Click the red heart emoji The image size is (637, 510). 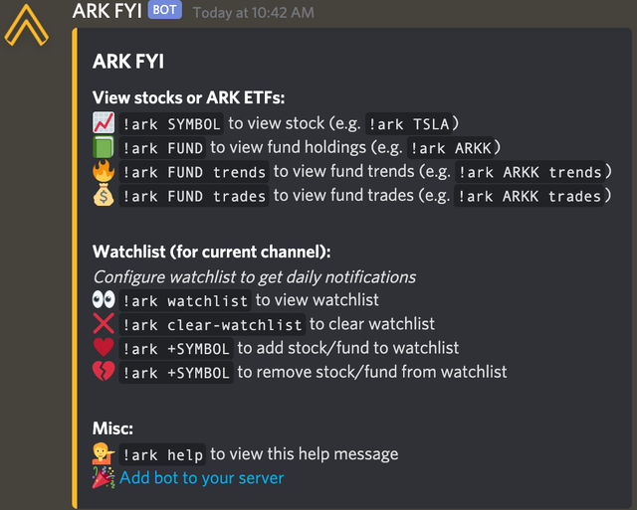(104, 348)
